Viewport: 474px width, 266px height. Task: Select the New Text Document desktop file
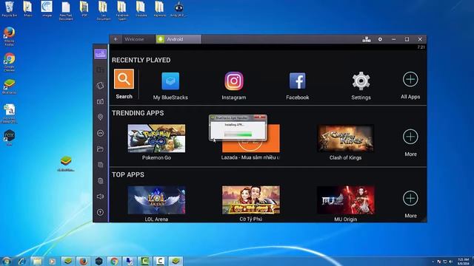[66, 10]
